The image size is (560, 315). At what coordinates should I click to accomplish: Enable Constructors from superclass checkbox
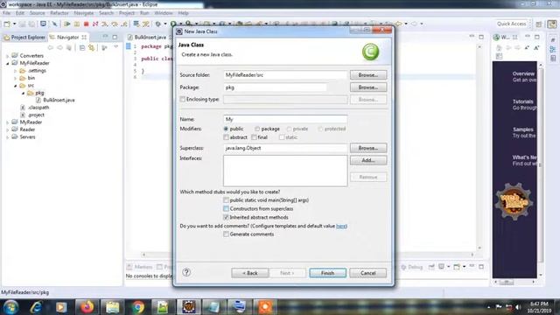pos(226,208)
